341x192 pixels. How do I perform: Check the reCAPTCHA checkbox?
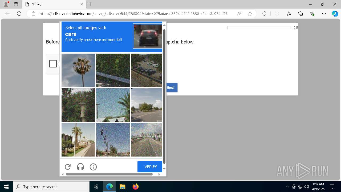53,64
